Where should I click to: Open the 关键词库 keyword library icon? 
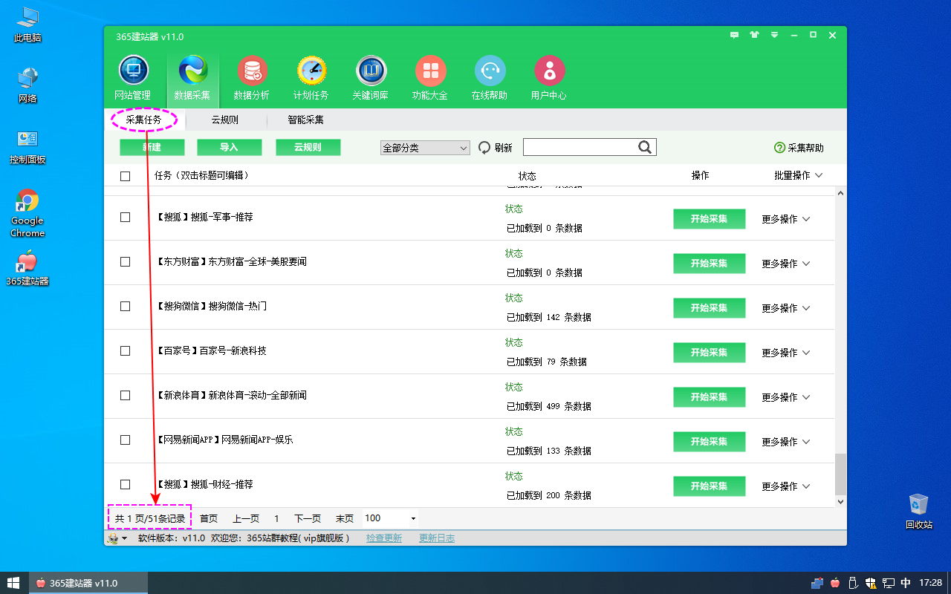371,71
